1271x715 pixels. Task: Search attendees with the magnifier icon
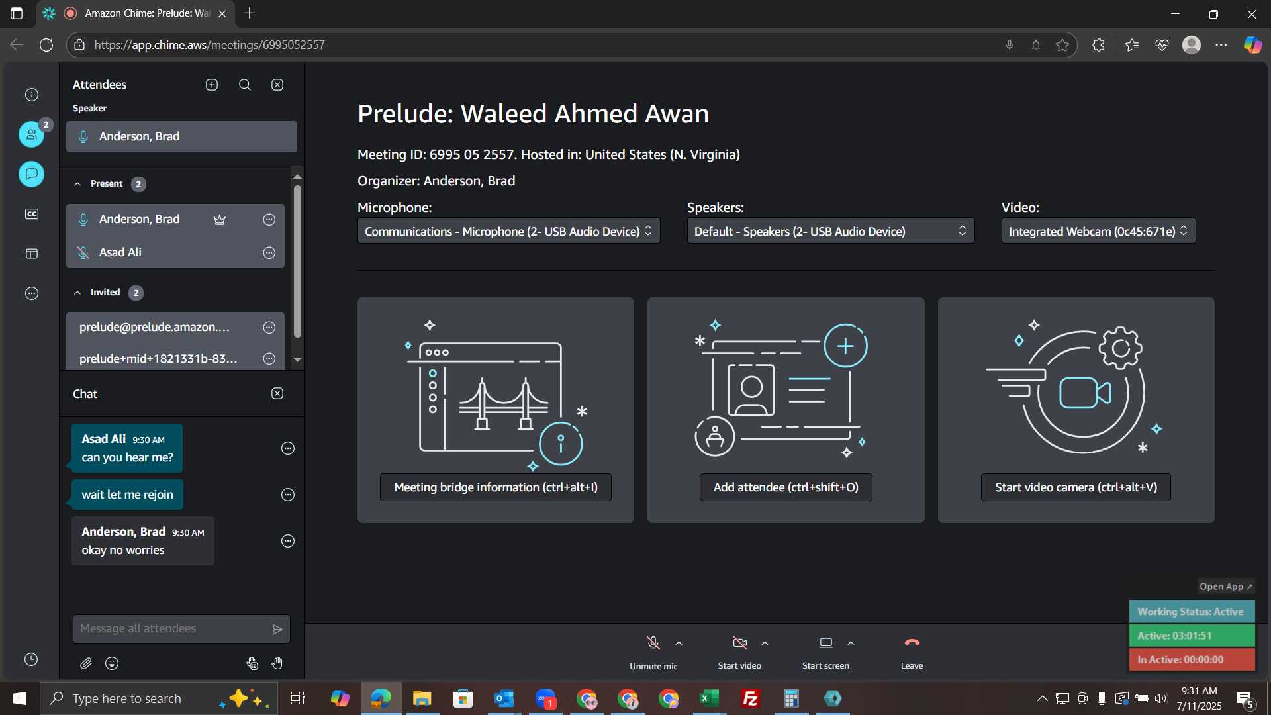(245, 85)
